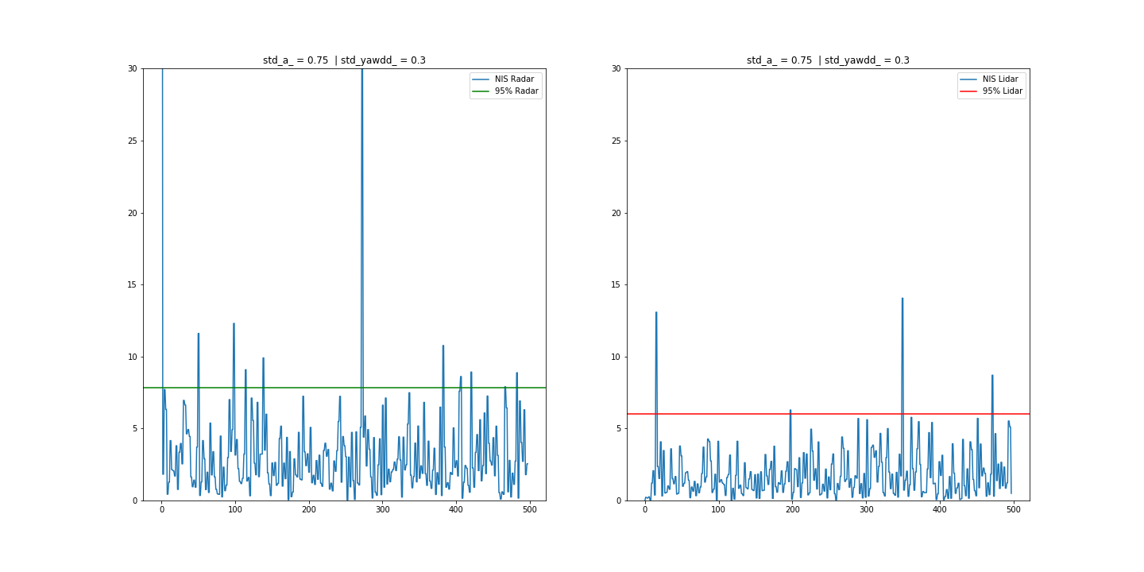
Task: Click the '95% Lidar' legend label
Action: coord(1003,91)
